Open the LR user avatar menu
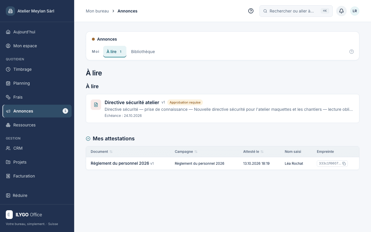Viewport: 371px width, 232px height. 355,11
